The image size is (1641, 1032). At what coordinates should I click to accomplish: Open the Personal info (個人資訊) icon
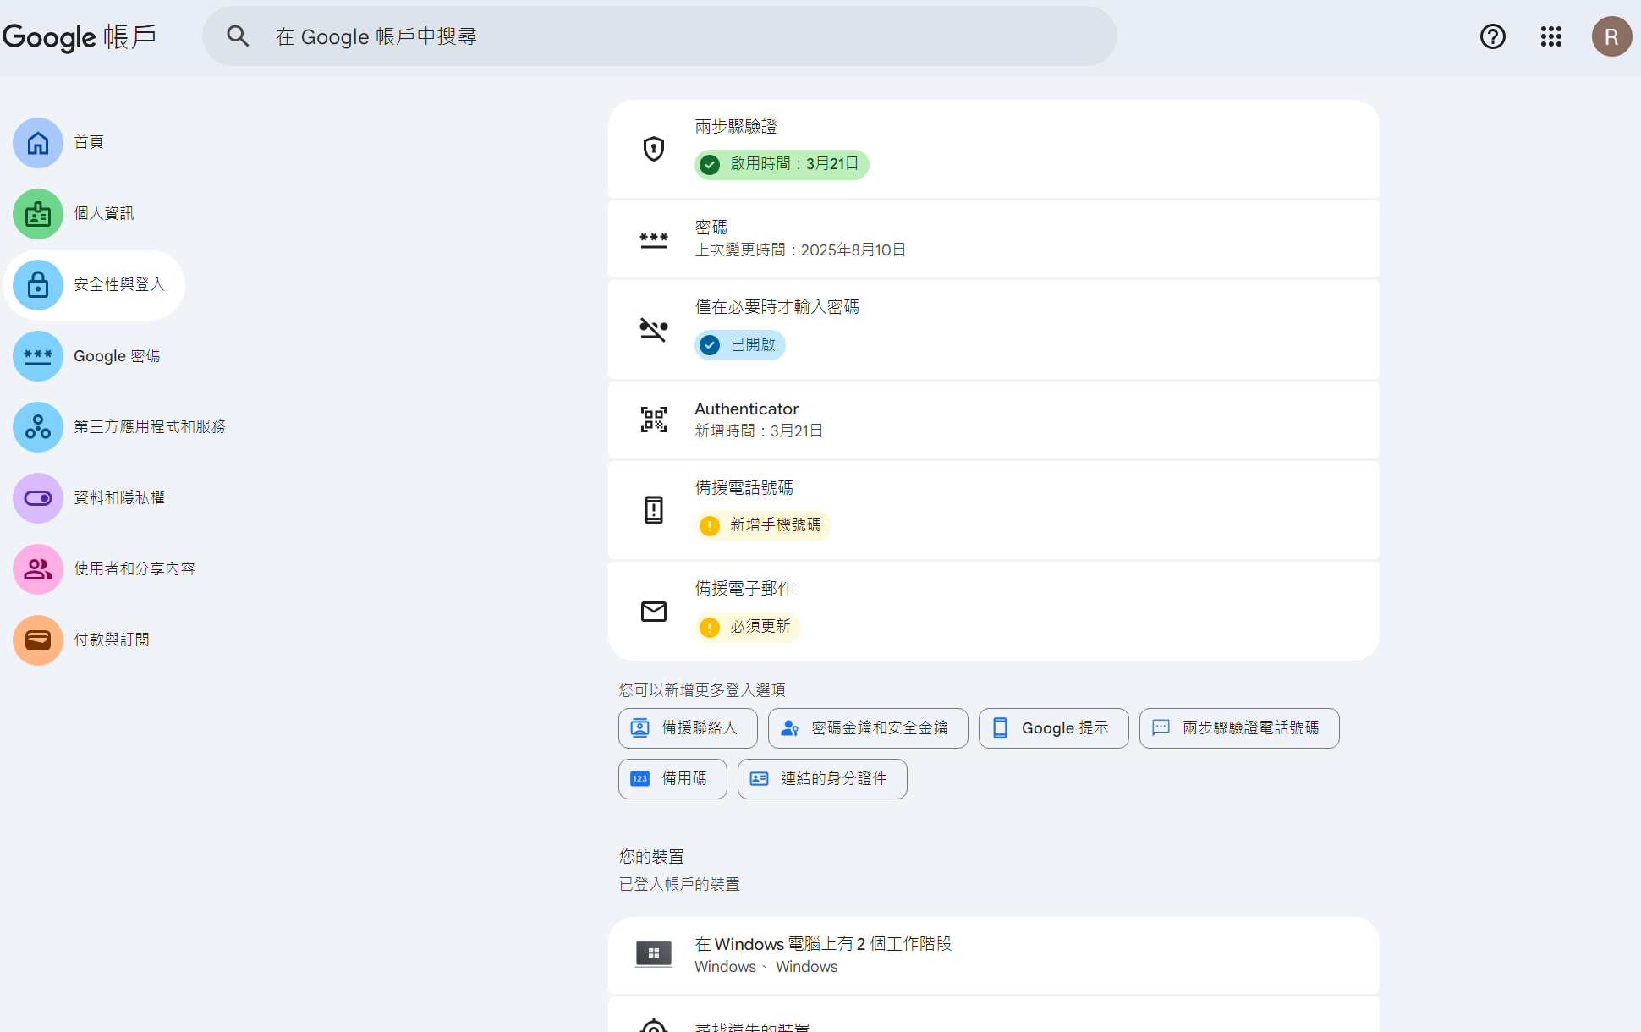[x=38, y=214]
